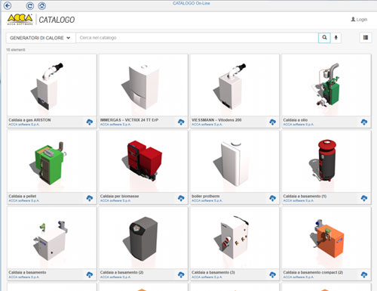Open IMMERGAS VICTRIX 24 TT ErP thumbnail
Viewport: 377px width, 291px height.
point(143,85)
